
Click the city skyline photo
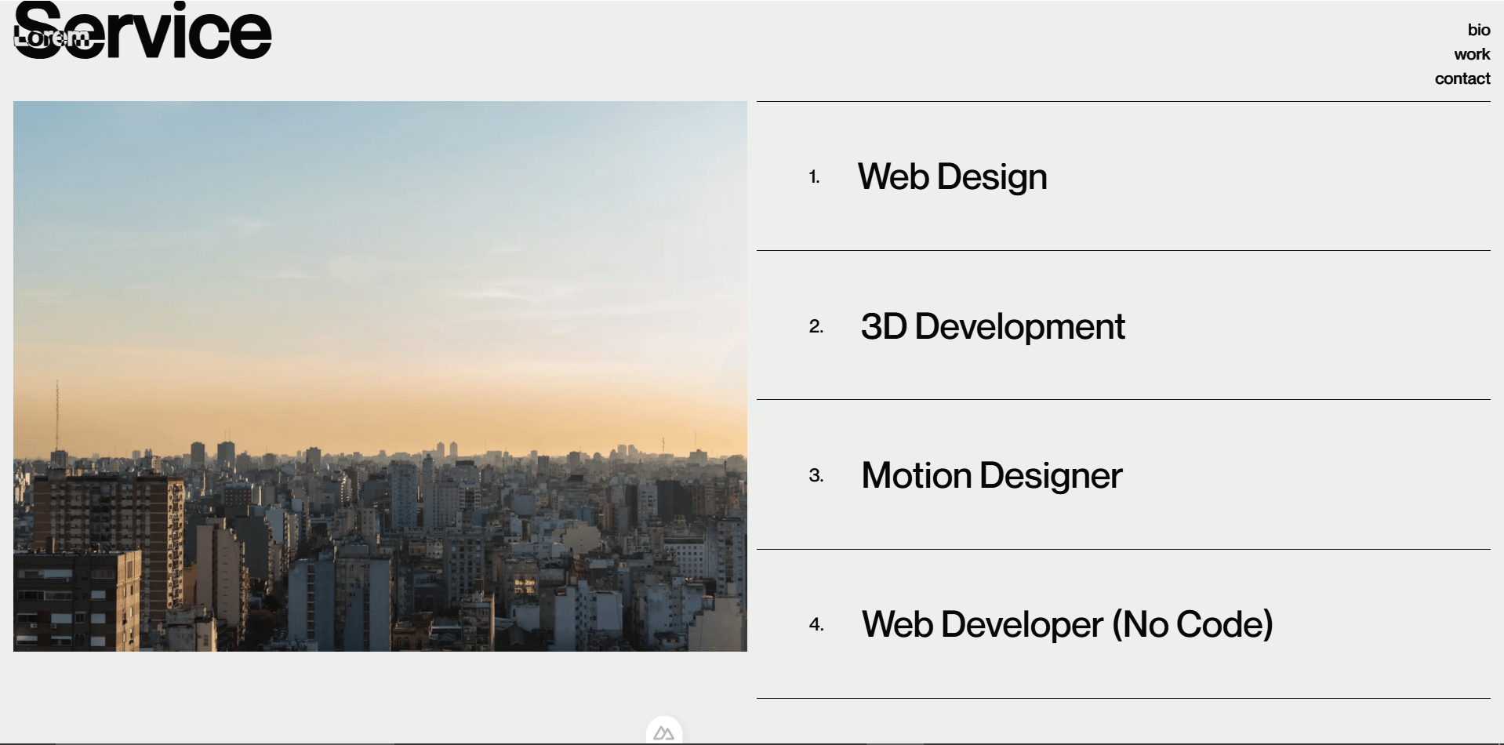click(x=380, y=376)
